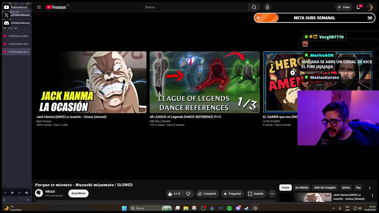The height and width of the screenshot is (213, 379).
Task: Save video with the Guardar button
Action: 256,194
